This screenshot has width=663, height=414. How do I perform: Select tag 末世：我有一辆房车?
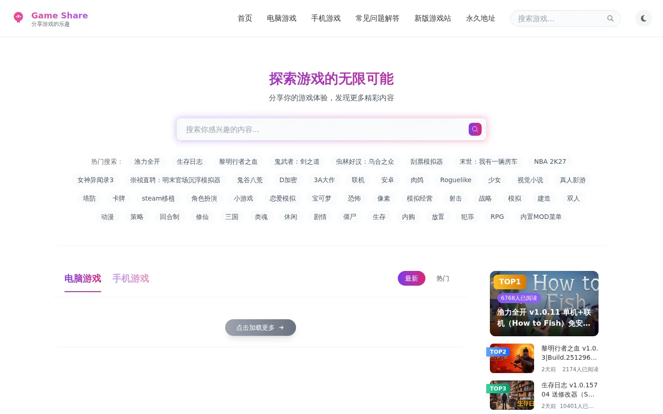click(489, 161)
